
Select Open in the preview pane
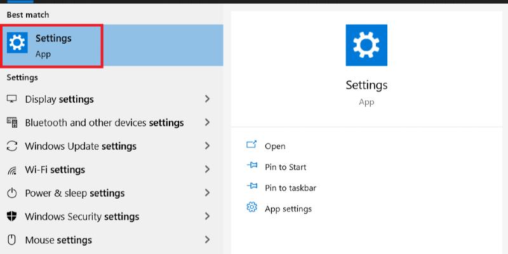pyautogui.click(x=275, y=146)
